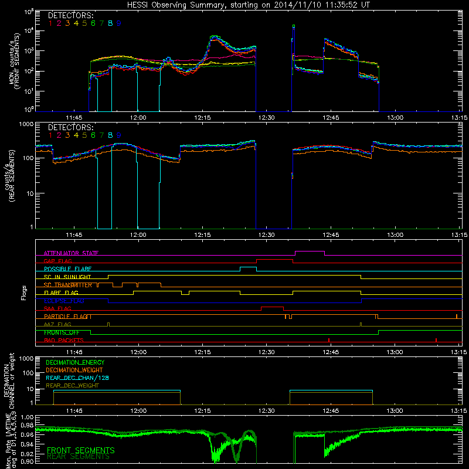Click the REAR_DEC_WEIGHT legend entry
Screen dimensions: 469x469
72,386
